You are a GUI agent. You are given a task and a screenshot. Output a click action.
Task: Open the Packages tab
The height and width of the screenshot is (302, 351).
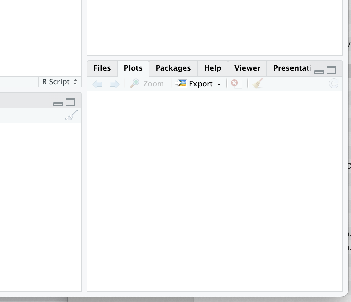(173, 68)
